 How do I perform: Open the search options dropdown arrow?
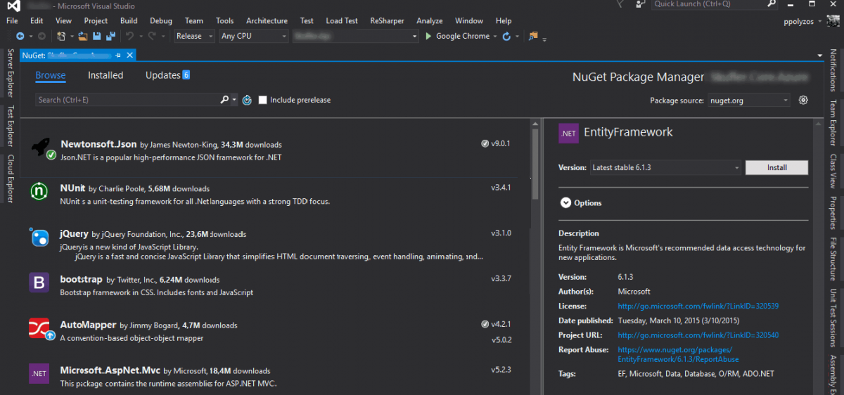(234, 100)
